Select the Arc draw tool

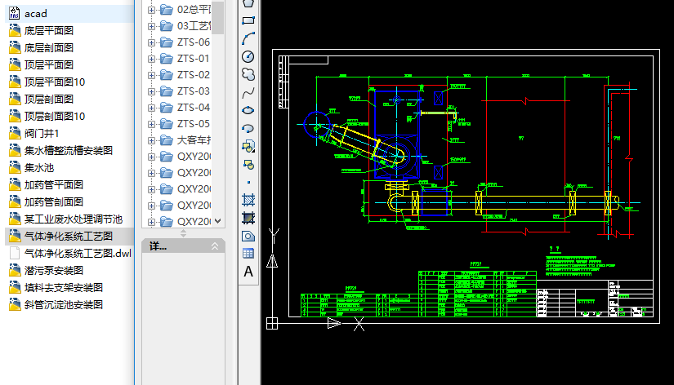[249, 38]
